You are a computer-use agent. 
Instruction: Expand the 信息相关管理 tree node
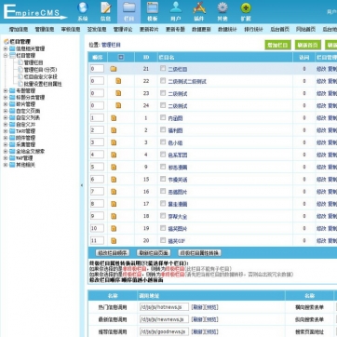pos(6,48)
